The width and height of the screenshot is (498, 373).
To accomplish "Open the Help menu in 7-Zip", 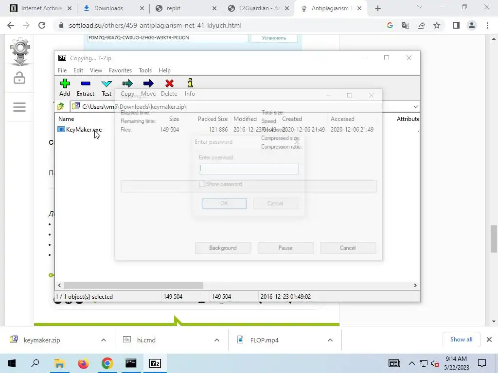I will tap(164, 70).
